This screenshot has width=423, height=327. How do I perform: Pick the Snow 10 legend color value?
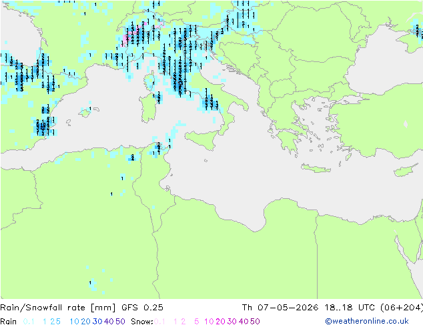[209, 322]
